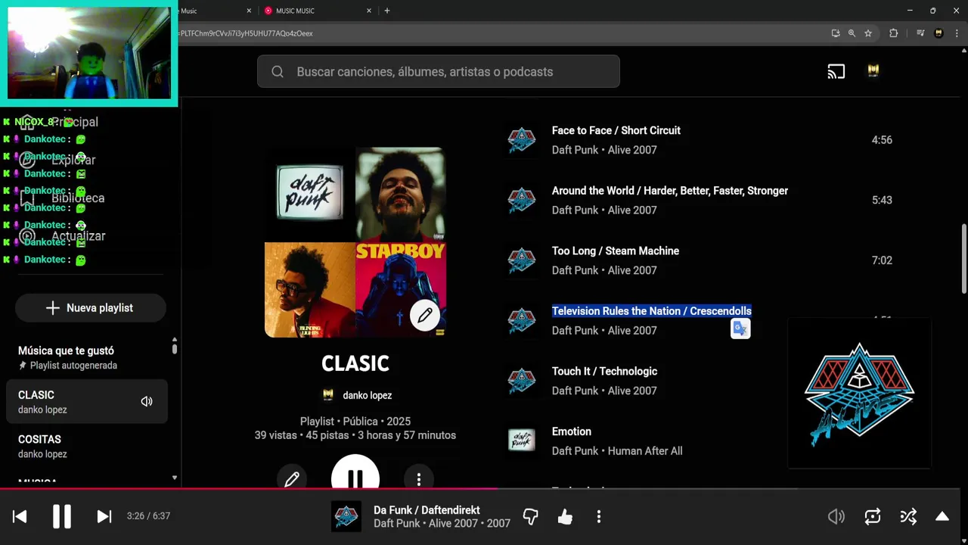This screenshot has width=968, height=545.
Task: Toggle repeat mode in the player bar
Action: (x=873, y=516)
